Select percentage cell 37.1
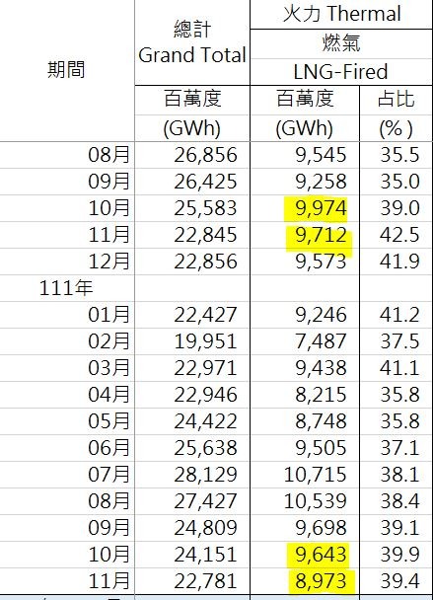 point(399,448)
